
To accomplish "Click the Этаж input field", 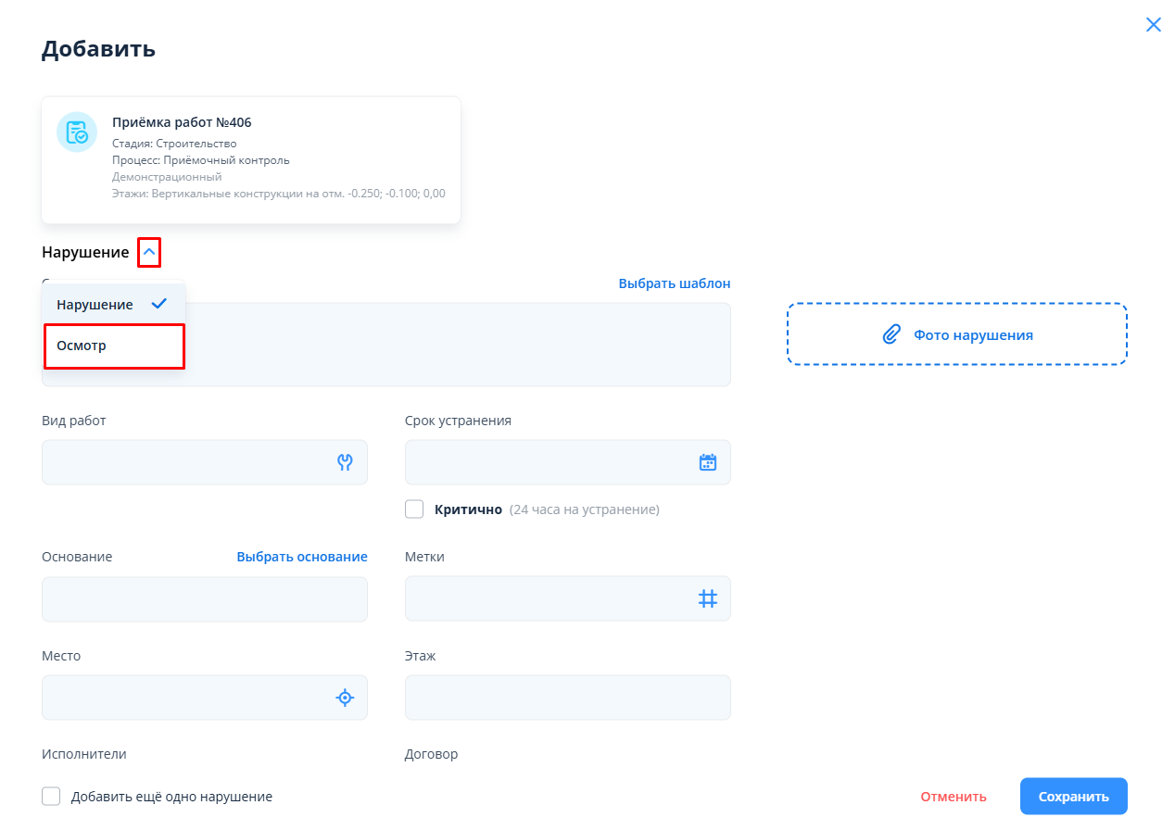I will (567, 698).
